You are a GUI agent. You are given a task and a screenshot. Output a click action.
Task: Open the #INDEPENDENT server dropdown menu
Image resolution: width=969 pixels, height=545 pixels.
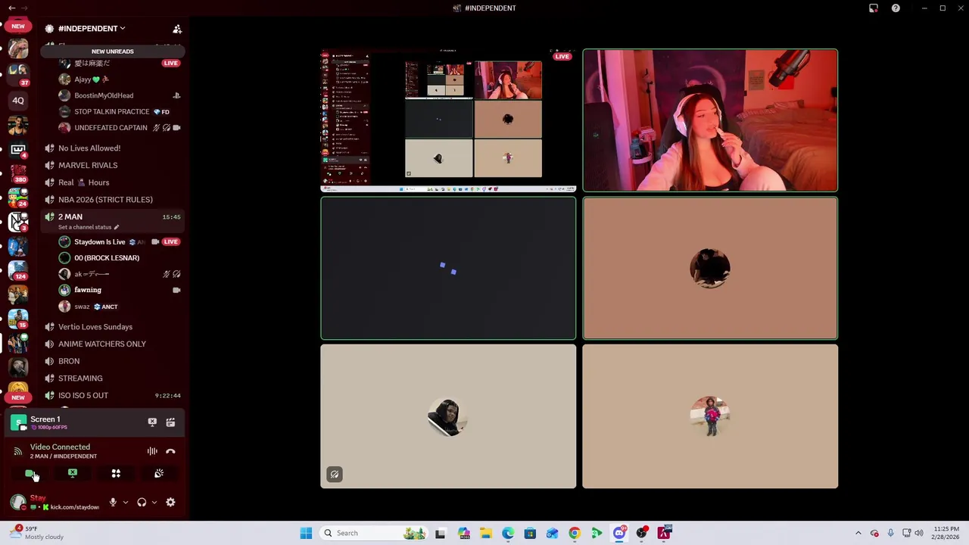click(x=92, y=29)
